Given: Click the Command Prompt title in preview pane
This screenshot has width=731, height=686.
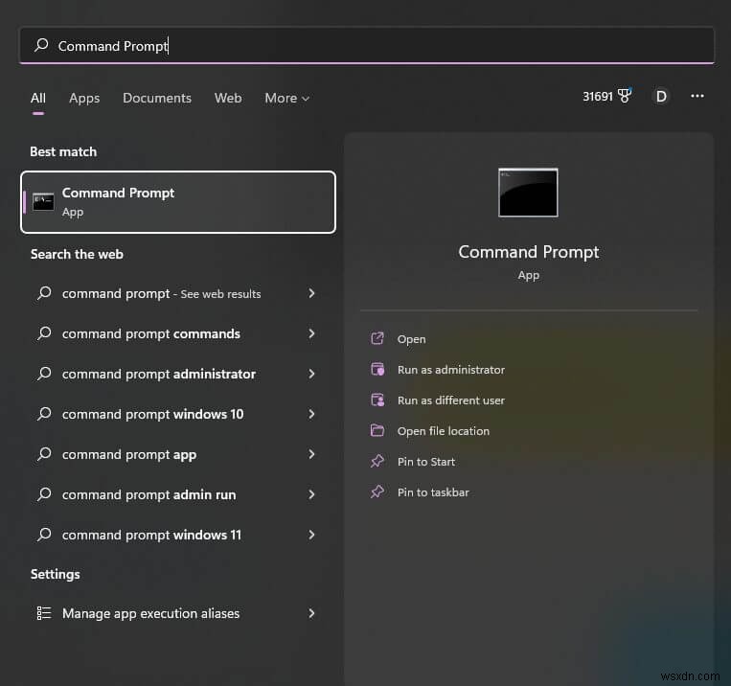Looking at the screenshot, I should 528,252.
